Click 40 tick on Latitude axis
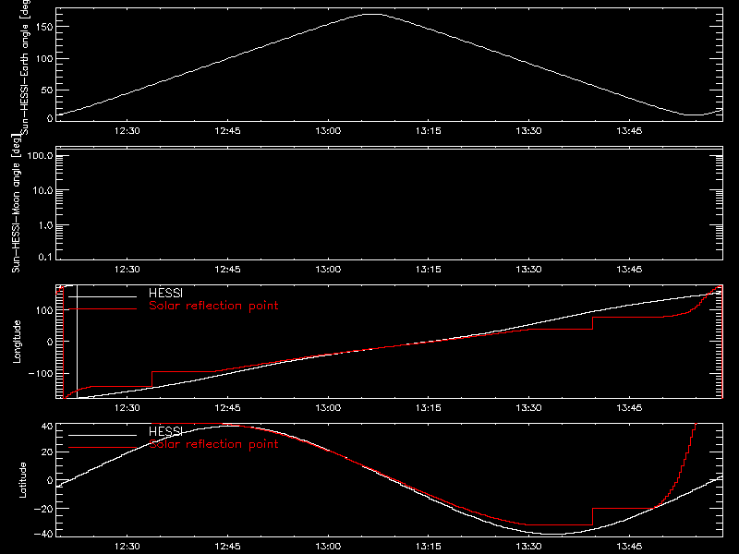This screenshot has width=739, height=554. tap(47, 427)
